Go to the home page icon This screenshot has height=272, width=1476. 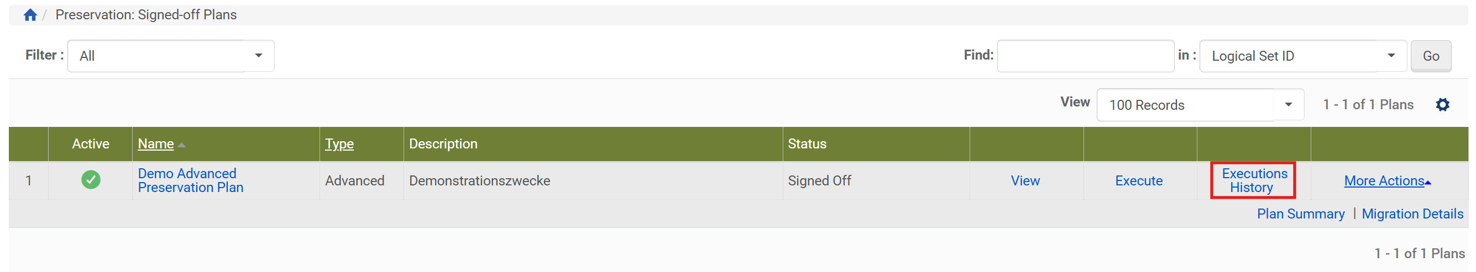[30, 15]
